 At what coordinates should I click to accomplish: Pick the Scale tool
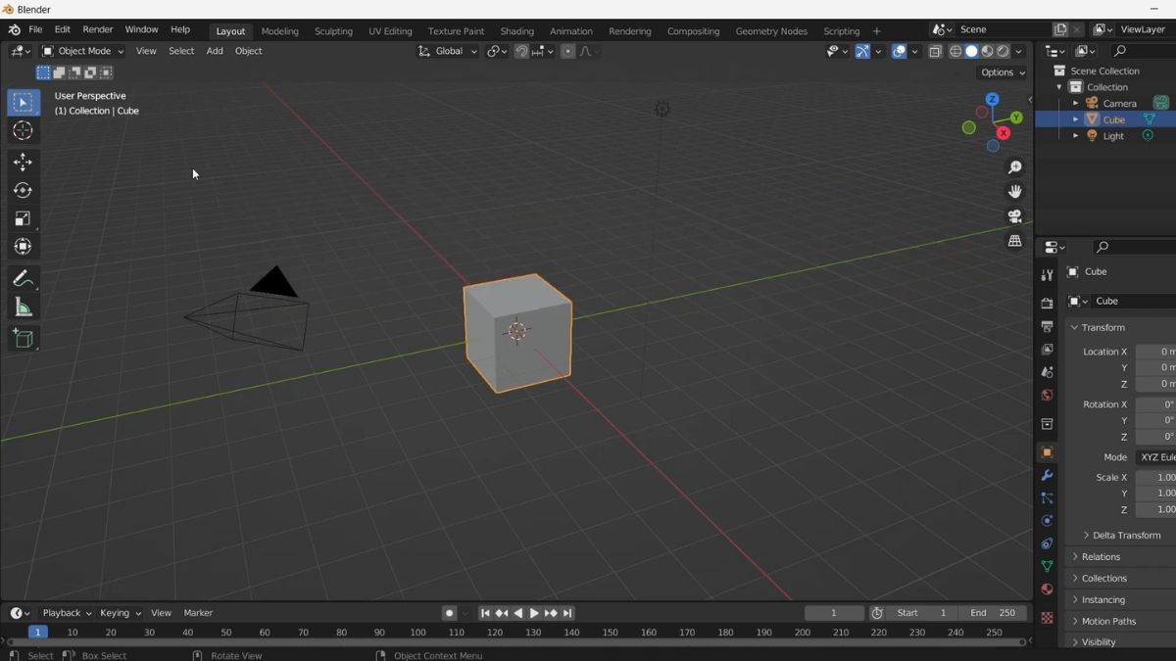coord(24,218)
